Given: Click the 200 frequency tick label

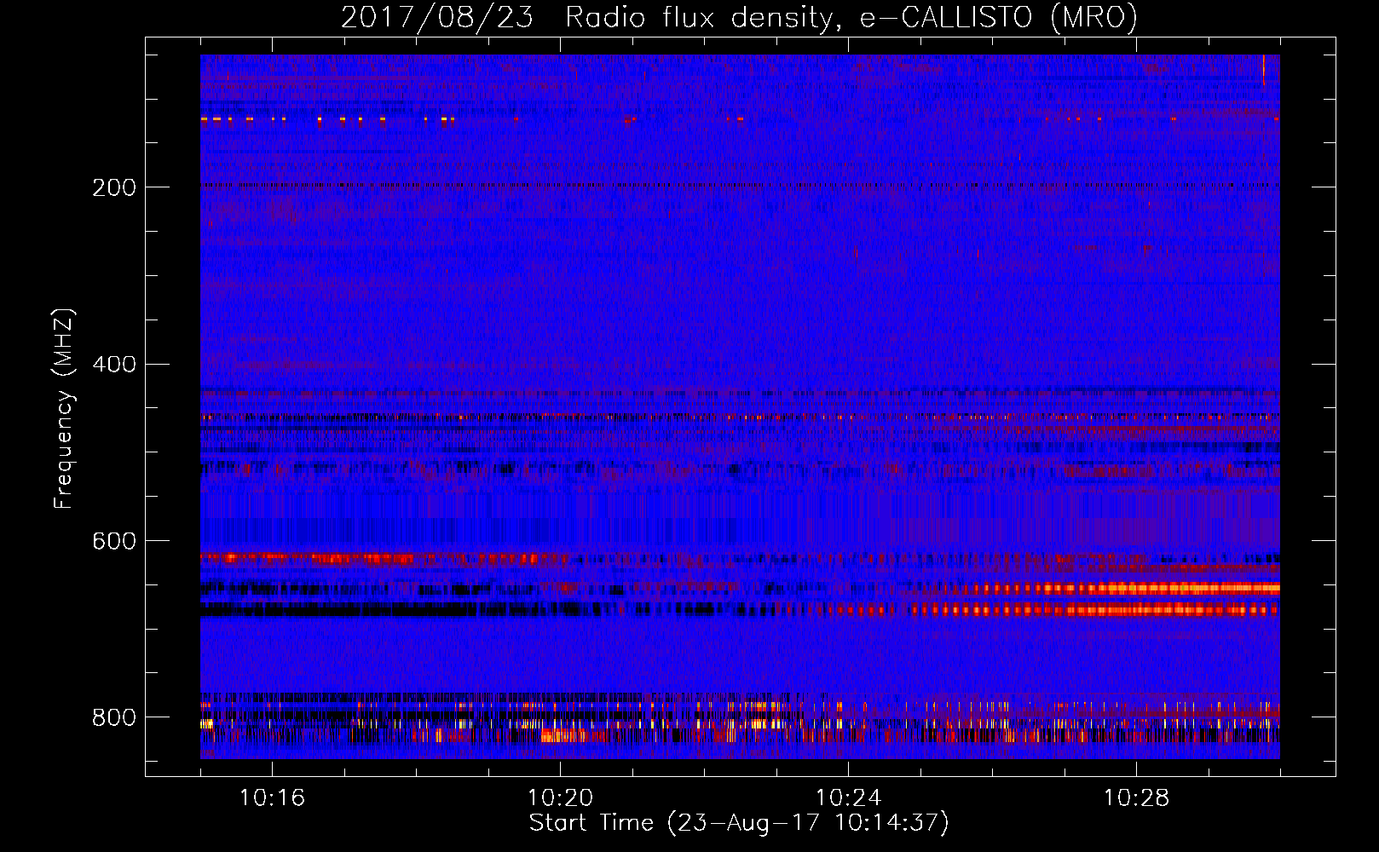Looking at the screenshot, I should point(114,187).
